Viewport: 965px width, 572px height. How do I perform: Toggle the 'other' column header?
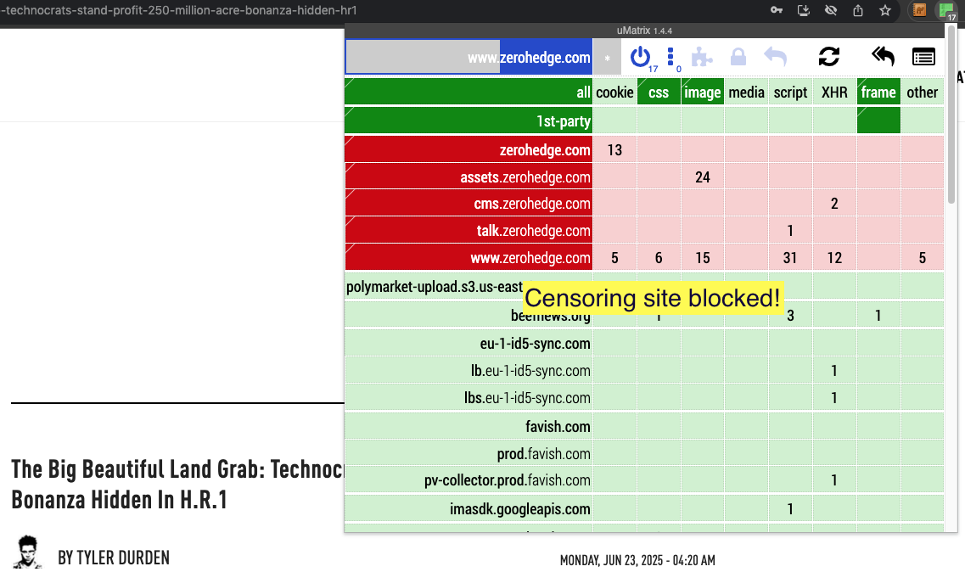pyautogui.click(x=923, y=92)
